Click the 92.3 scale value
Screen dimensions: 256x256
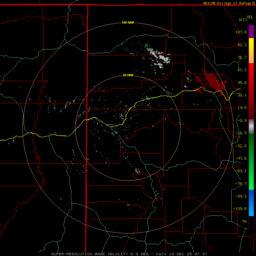(242, 45)
